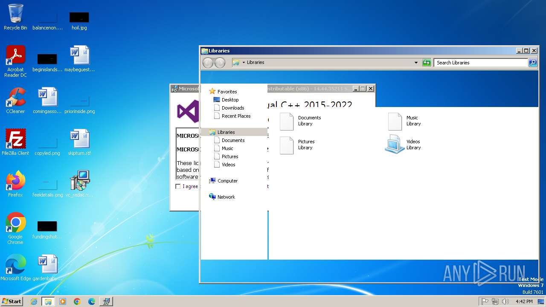Select gardenbaby Word document on desktop
Screen dimensions: 546x307
pyautogui.click(x=47, y=268)
